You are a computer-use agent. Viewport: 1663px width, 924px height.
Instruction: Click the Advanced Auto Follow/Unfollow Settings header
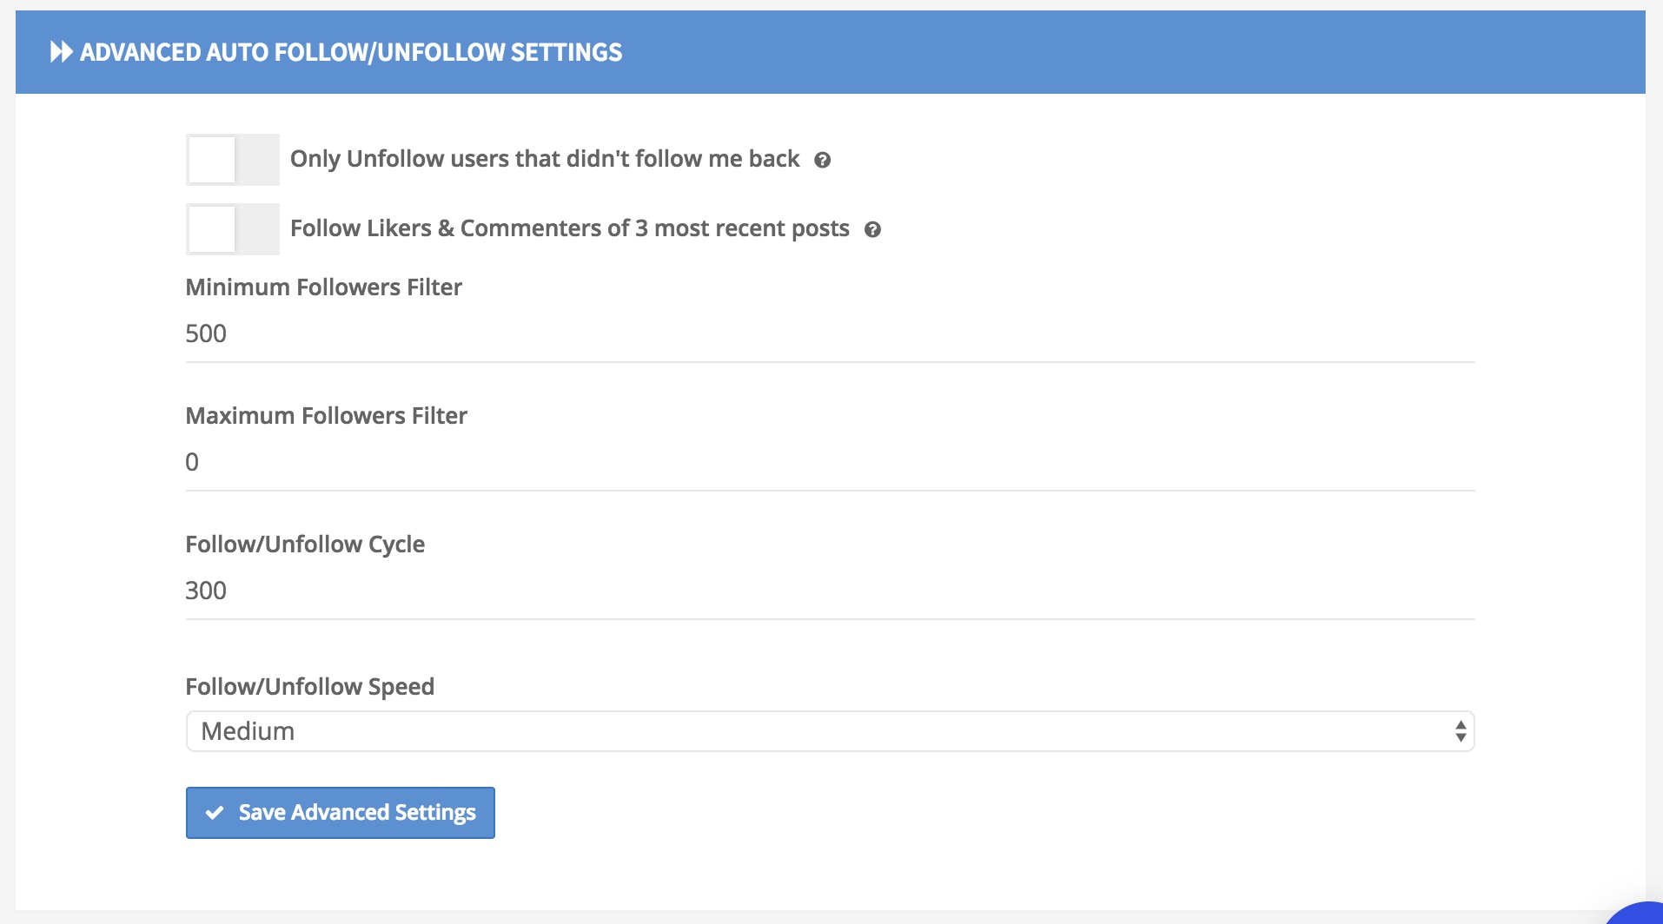(x=831, y=52)
